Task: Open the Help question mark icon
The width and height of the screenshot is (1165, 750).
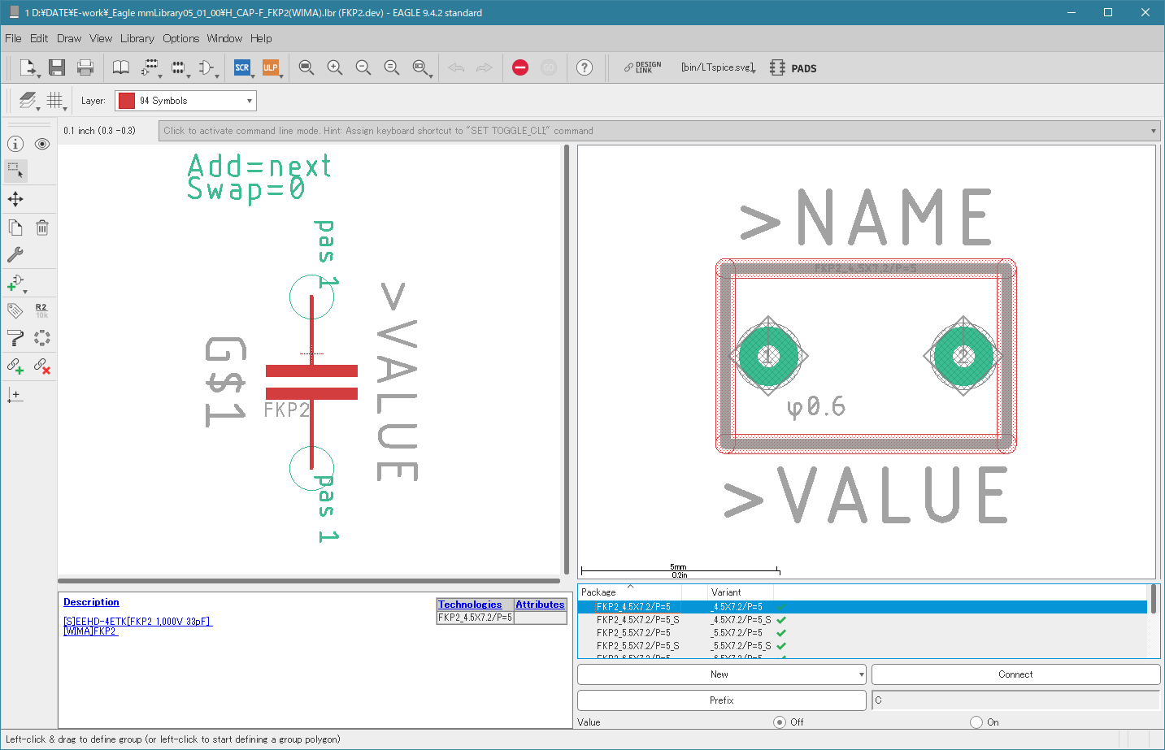Action: coord(585,67)
